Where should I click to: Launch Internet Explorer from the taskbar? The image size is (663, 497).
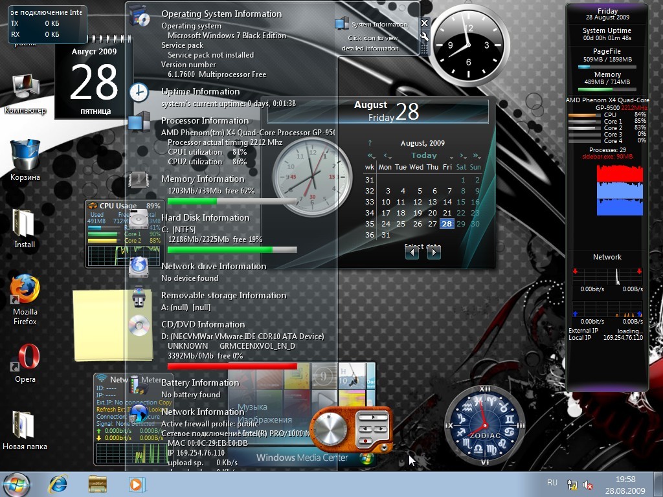point(58,484)
